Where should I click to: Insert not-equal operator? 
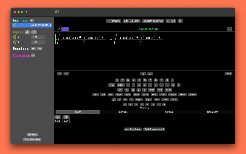tap(142, 104)
